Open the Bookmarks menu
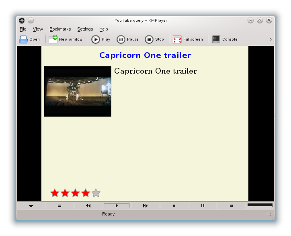The width and height of the screenshot is (291, 236). click(x=60, y=29)
